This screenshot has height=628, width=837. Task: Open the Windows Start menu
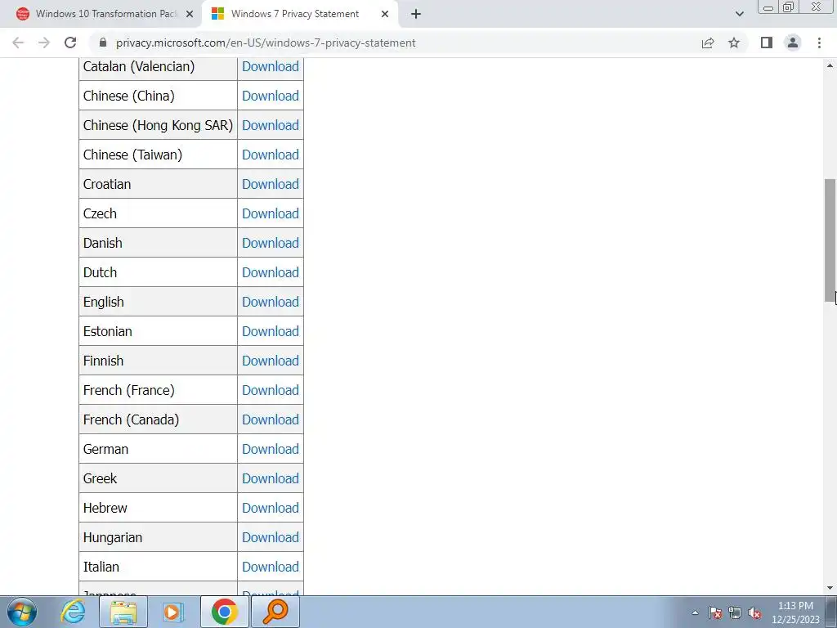[22, 612]
